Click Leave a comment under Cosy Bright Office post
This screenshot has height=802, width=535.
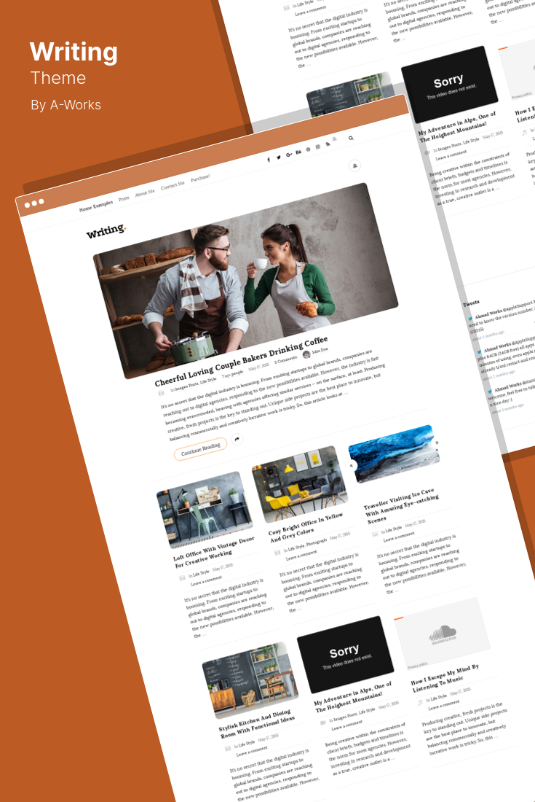(x=301, y=555)
